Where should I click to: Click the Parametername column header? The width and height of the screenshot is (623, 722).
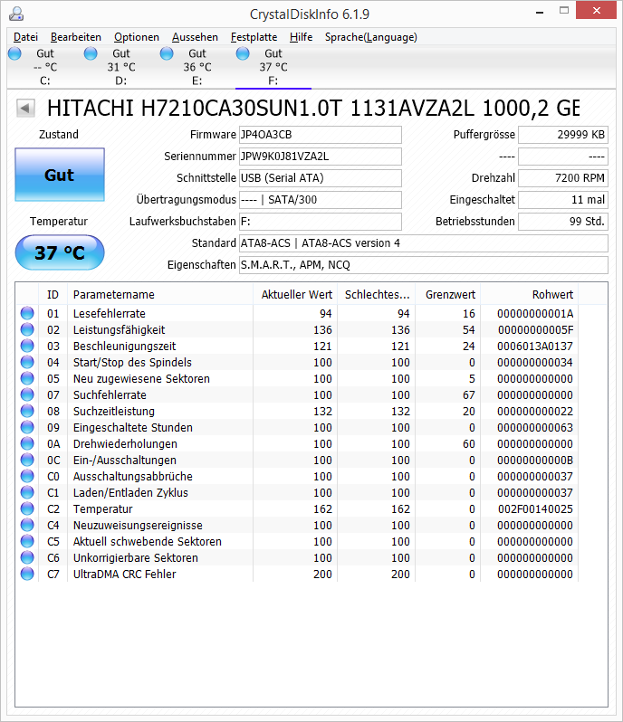pos(160,295)
